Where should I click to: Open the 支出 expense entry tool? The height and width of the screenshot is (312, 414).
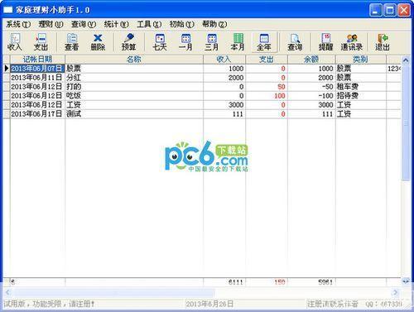[41, 42]
